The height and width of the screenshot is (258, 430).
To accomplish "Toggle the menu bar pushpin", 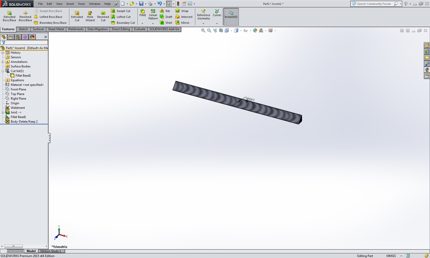I will tap(116, 4).
